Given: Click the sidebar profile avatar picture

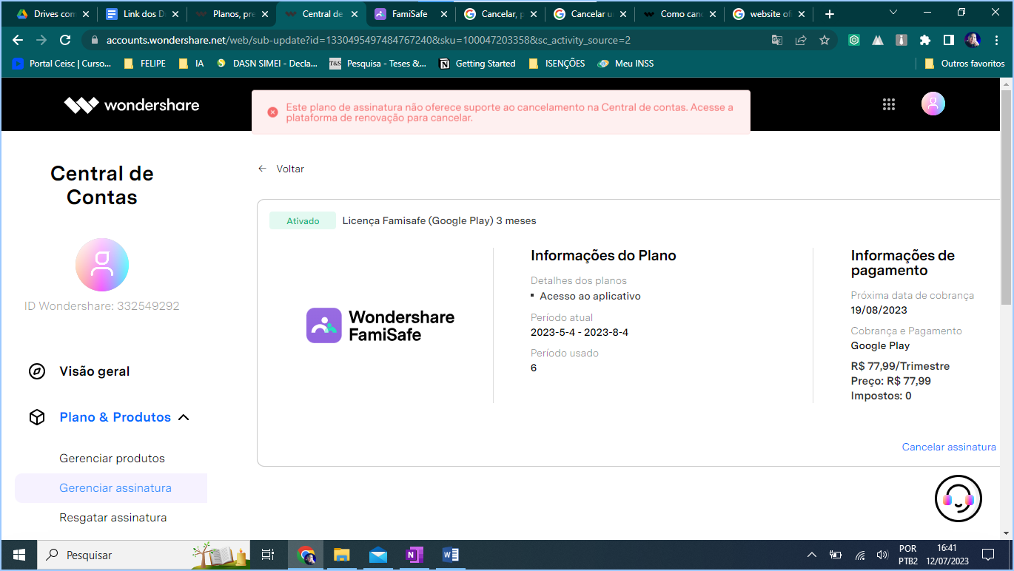Looking at the screenshot, I should (102, 265).
